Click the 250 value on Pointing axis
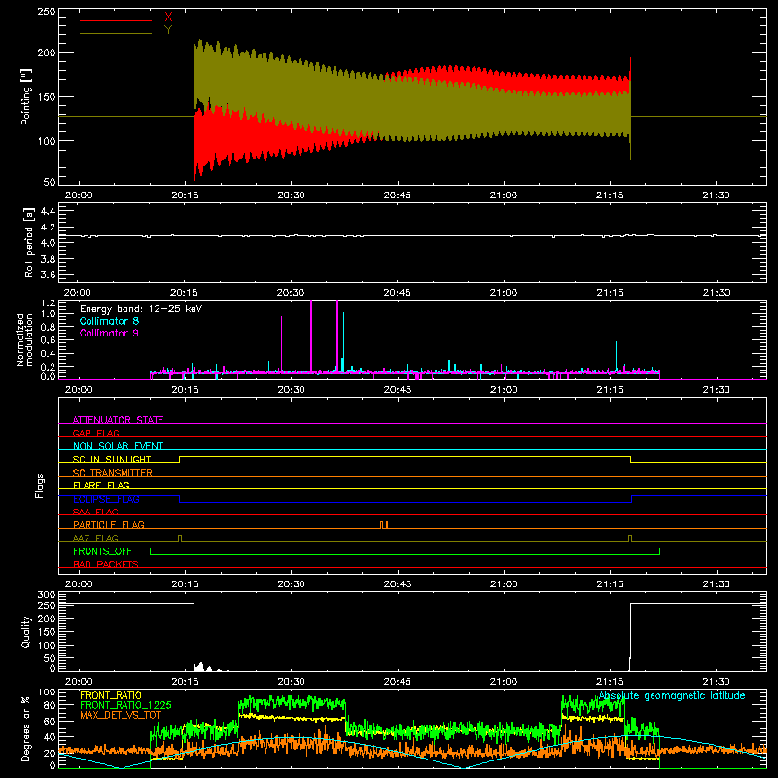This screenshot has width=778, height=778. click(x=46, y=12)
